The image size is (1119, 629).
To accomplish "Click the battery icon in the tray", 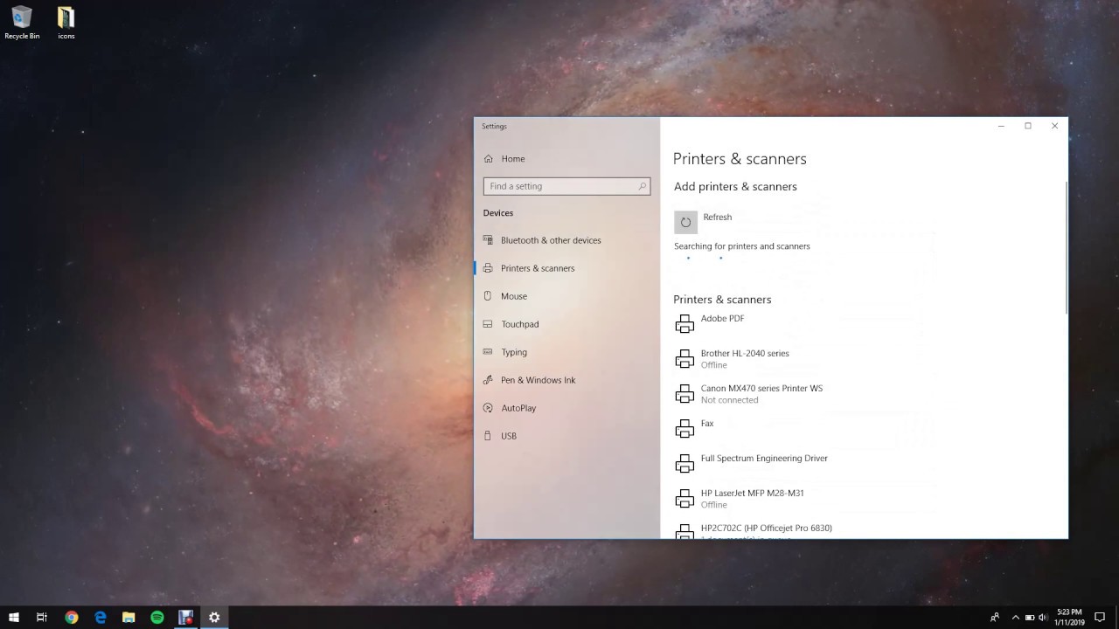I will (1030, 618).
